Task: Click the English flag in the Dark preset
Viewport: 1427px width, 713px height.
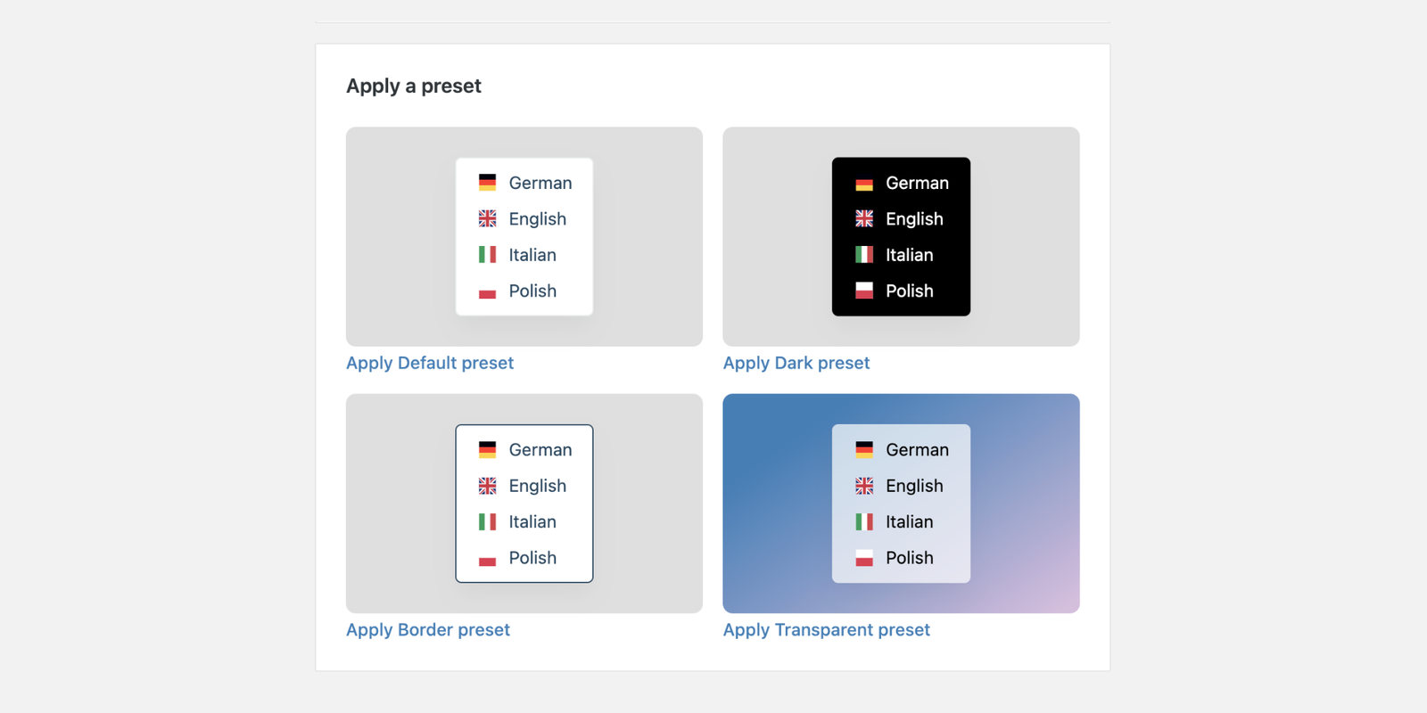Action: pyautogui.click(x=863, y=218)
